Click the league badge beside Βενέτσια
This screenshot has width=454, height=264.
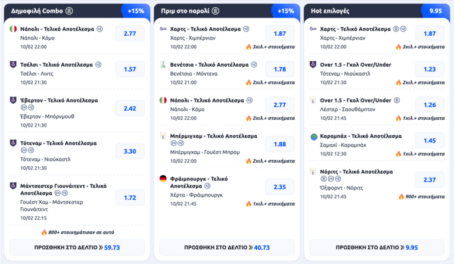163,64
